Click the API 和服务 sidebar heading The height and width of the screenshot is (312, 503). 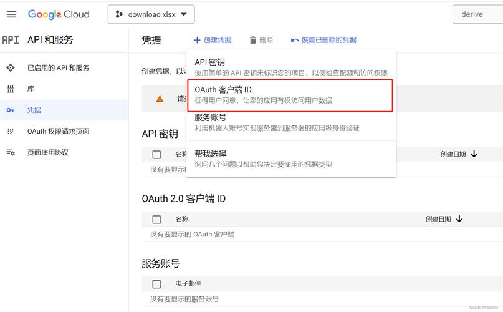click(x=50, y=40)
